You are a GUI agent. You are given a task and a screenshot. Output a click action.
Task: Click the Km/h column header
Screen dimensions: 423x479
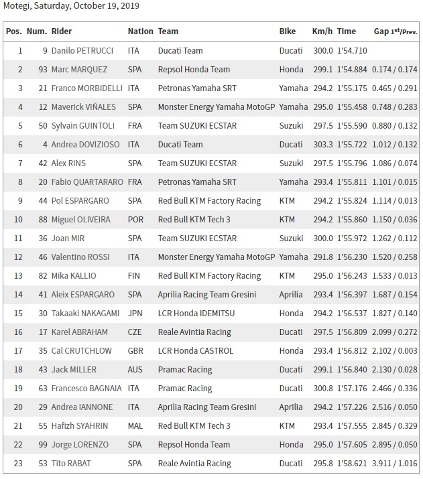click(x=322, y=31)
